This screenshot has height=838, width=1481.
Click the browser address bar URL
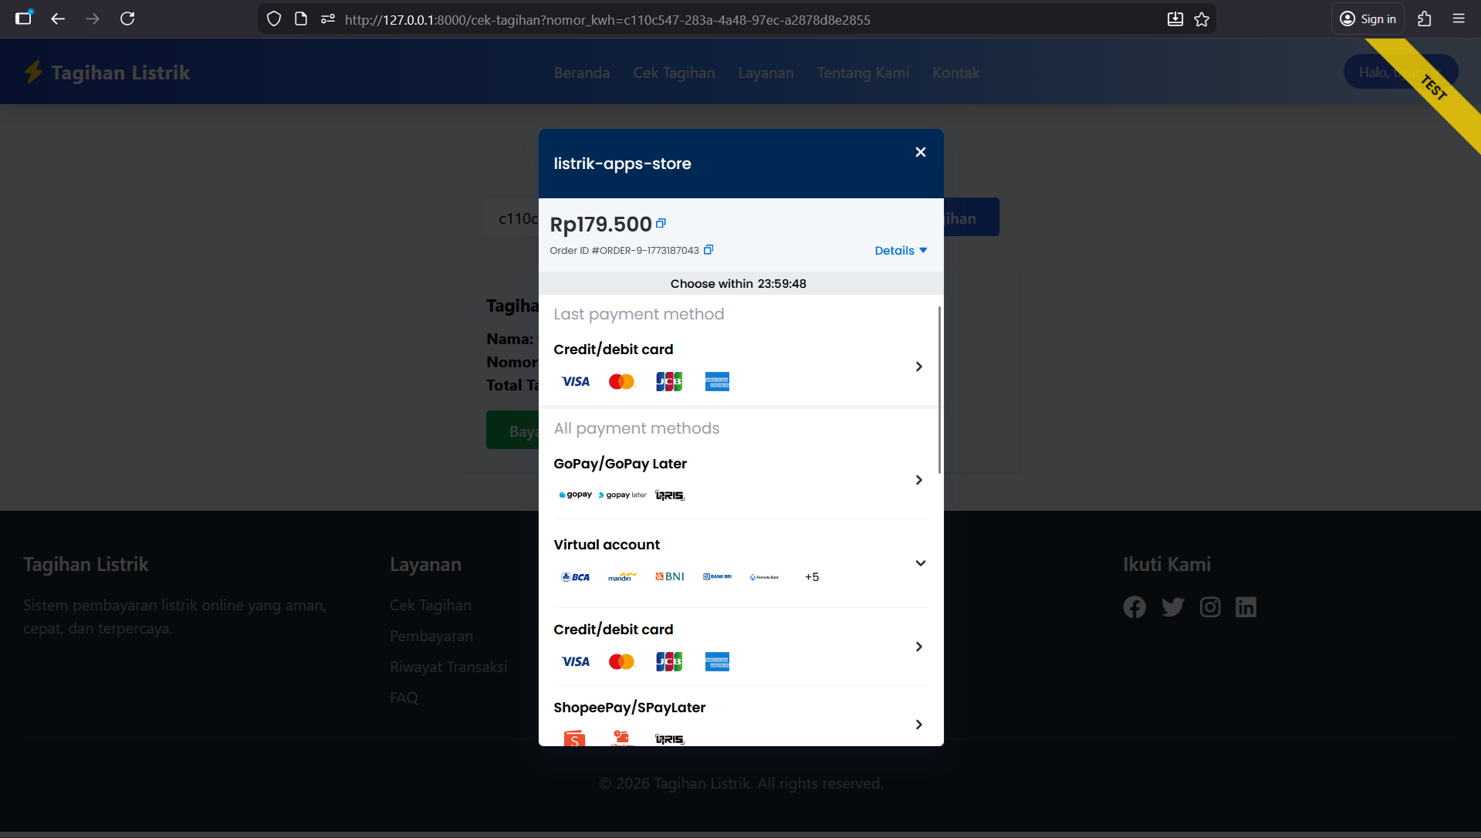pos(607,20)
